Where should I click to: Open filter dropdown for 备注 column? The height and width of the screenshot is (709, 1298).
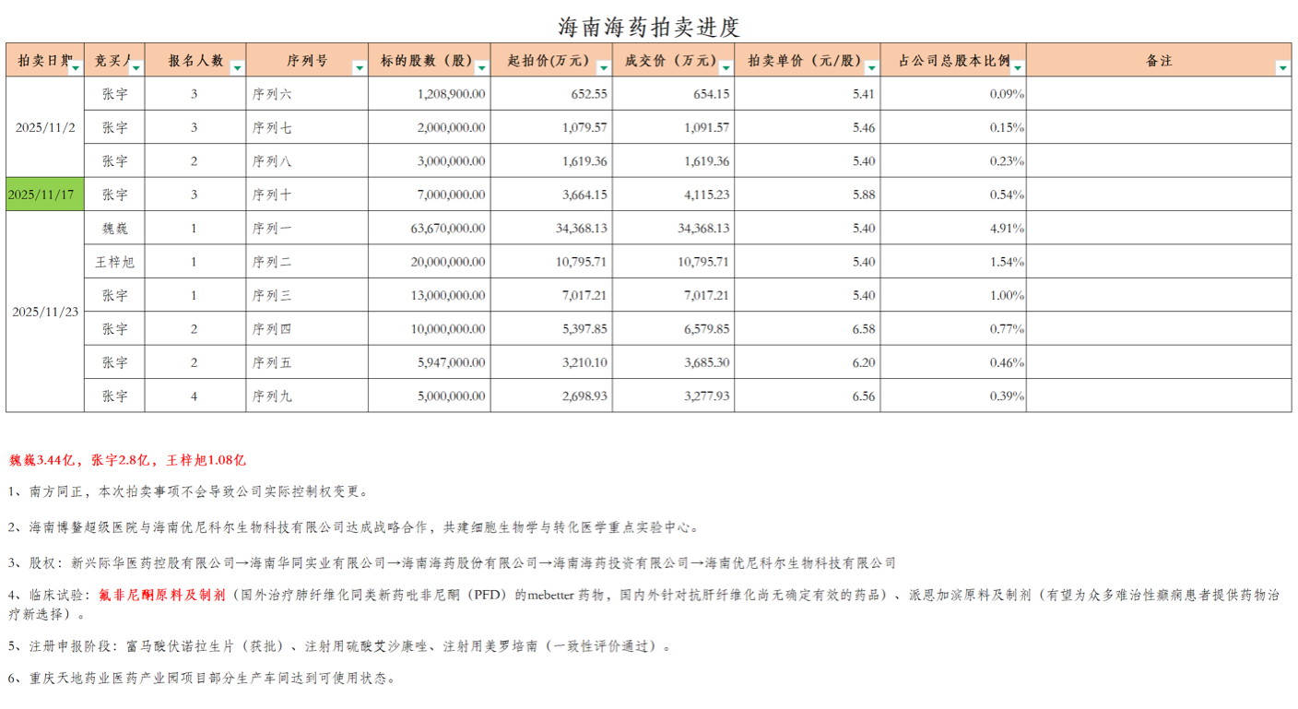(1282, 68)
